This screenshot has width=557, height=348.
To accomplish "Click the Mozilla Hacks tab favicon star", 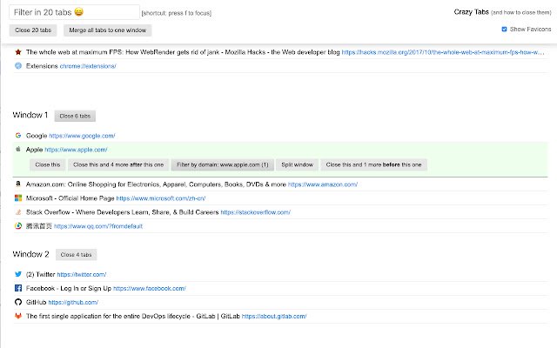I will tap(18, 52).
